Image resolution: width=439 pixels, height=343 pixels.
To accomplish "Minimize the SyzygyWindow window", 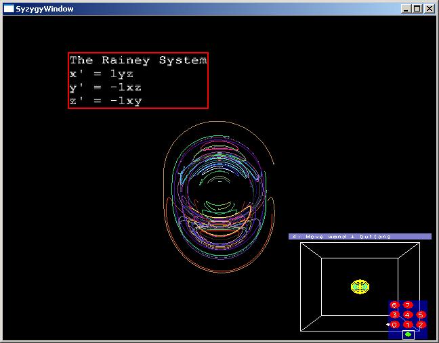I will pos(406,9).
